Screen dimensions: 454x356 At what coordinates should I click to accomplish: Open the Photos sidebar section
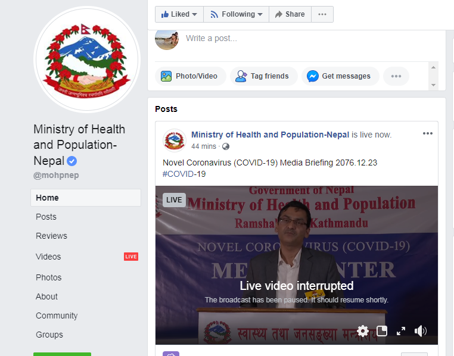[48, 277]
